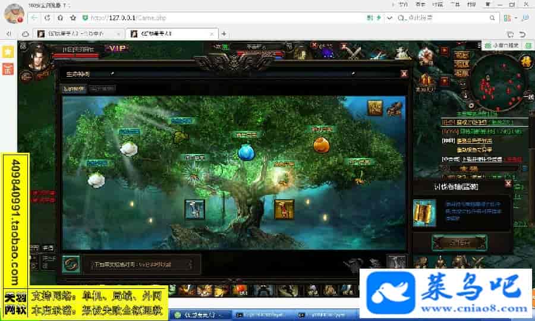The width and height of the screenshot is (535, 321).
Task: Click the first underlined yellow quest link
Action: 474,140
